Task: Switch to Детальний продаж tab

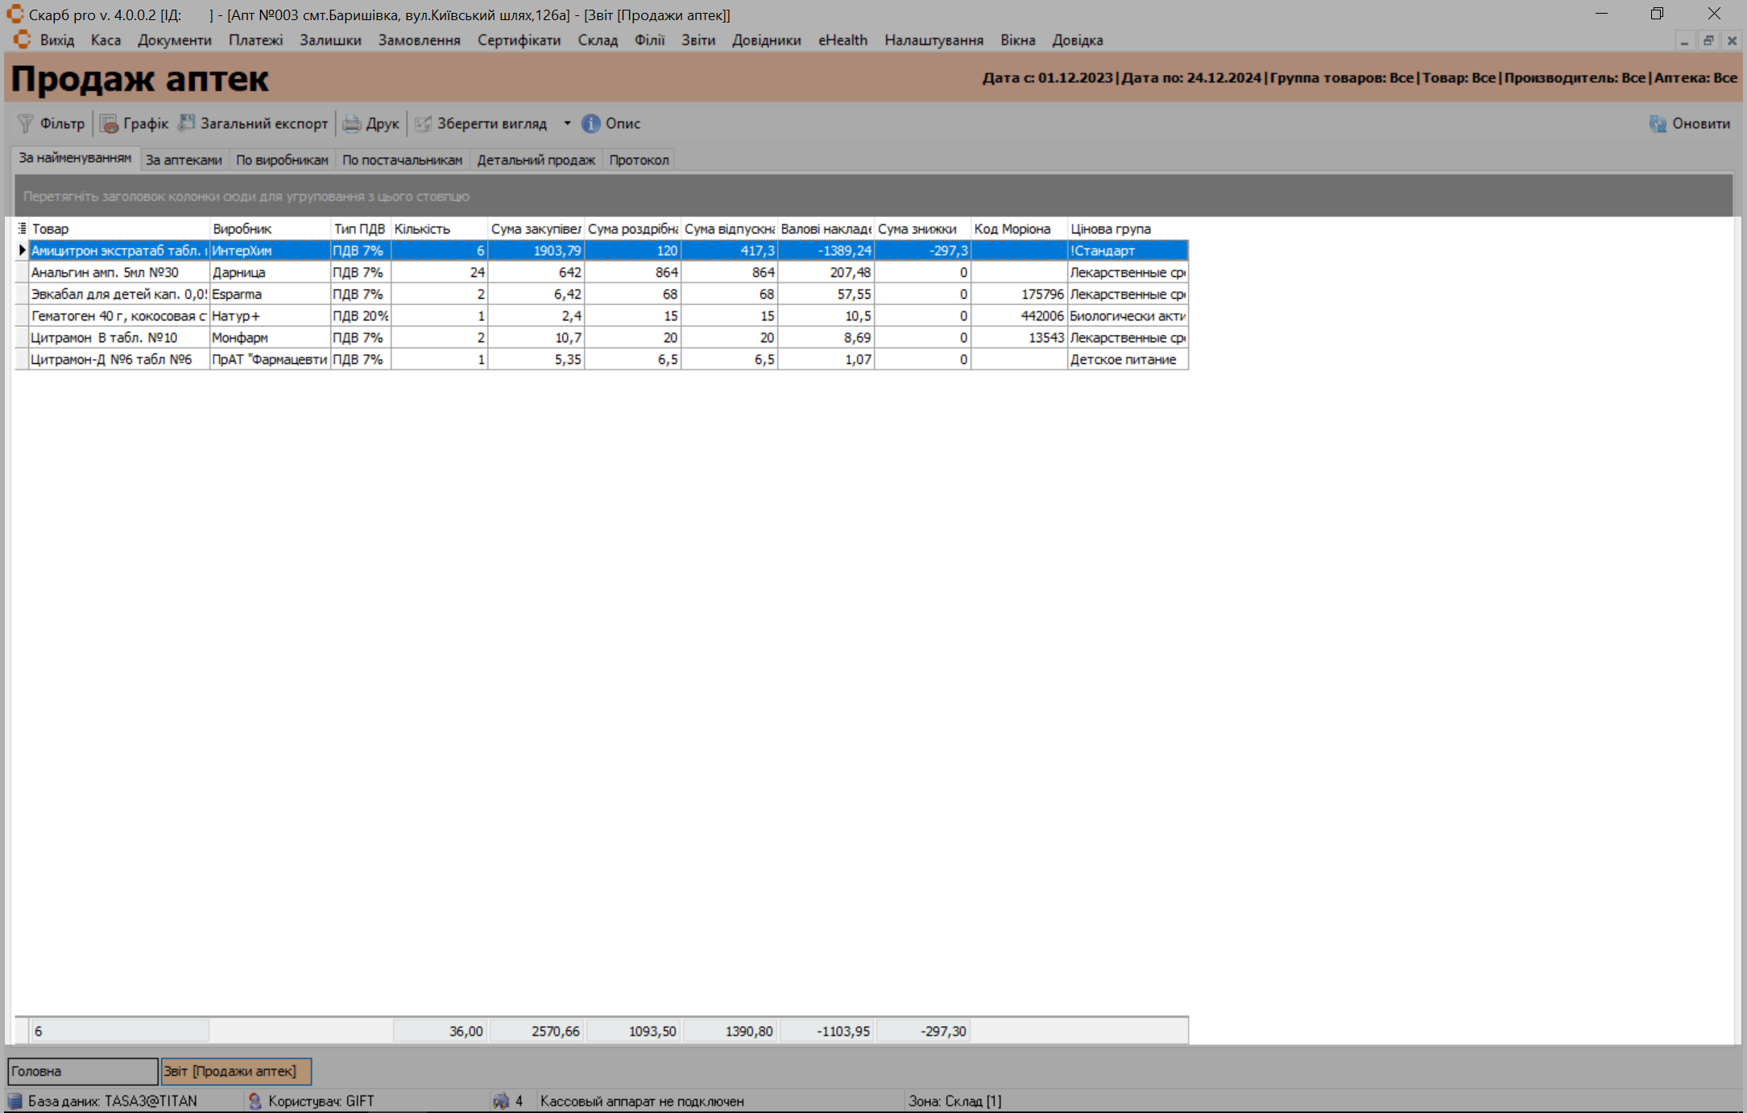Action: (x=536, y=160)
